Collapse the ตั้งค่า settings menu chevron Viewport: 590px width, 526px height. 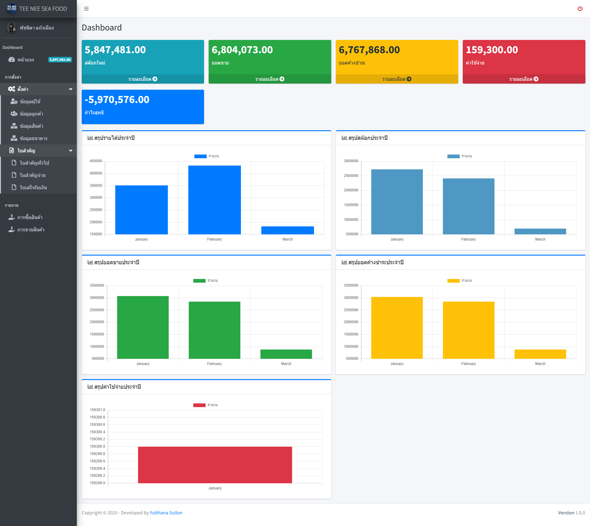click(71, 89)
